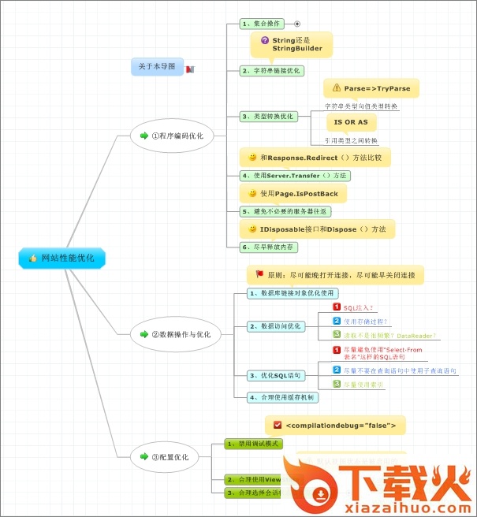The image size is (477, 517).
Task: Click the thumbs-up icon on 网站性能优化
Action: [x=33, y=258]
